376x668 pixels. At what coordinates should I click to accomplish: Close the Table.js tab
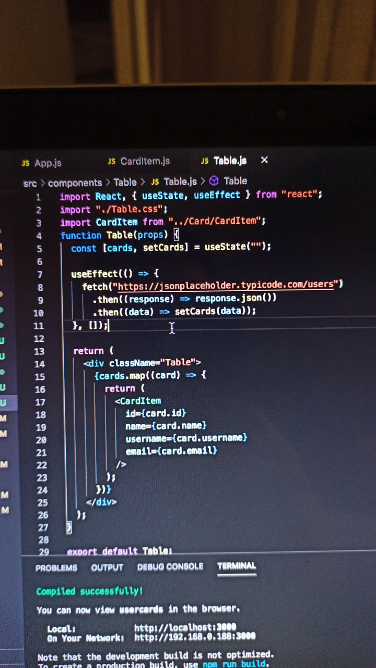(x=264, y=160)
